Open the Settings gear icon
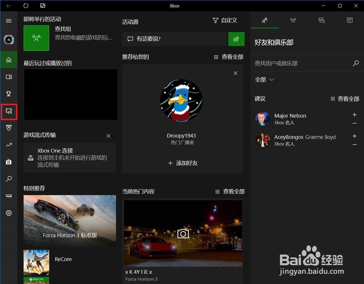Screen dimensions: 364x284 click(9, 213)
